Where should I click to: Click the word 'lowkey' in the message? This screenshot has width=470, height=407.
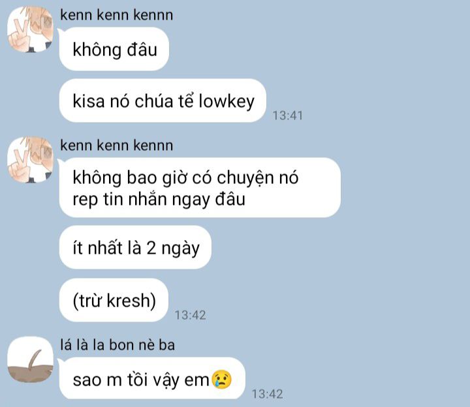click(x=227, y=101)
